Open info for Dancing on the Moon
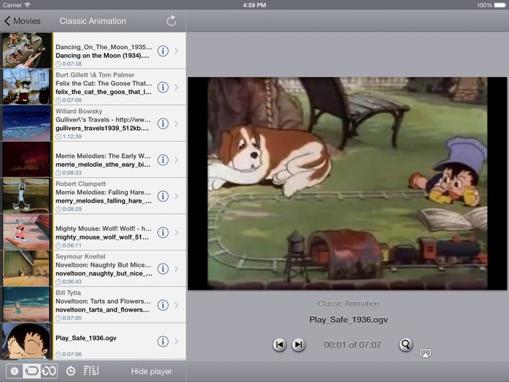The width and height of the screenshot is (509, 382). pos(163,51)
